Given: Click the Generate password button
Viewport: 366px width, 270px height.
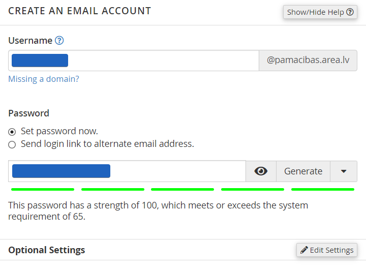Looking at the screenshot, I should click(x=303, y=171).
